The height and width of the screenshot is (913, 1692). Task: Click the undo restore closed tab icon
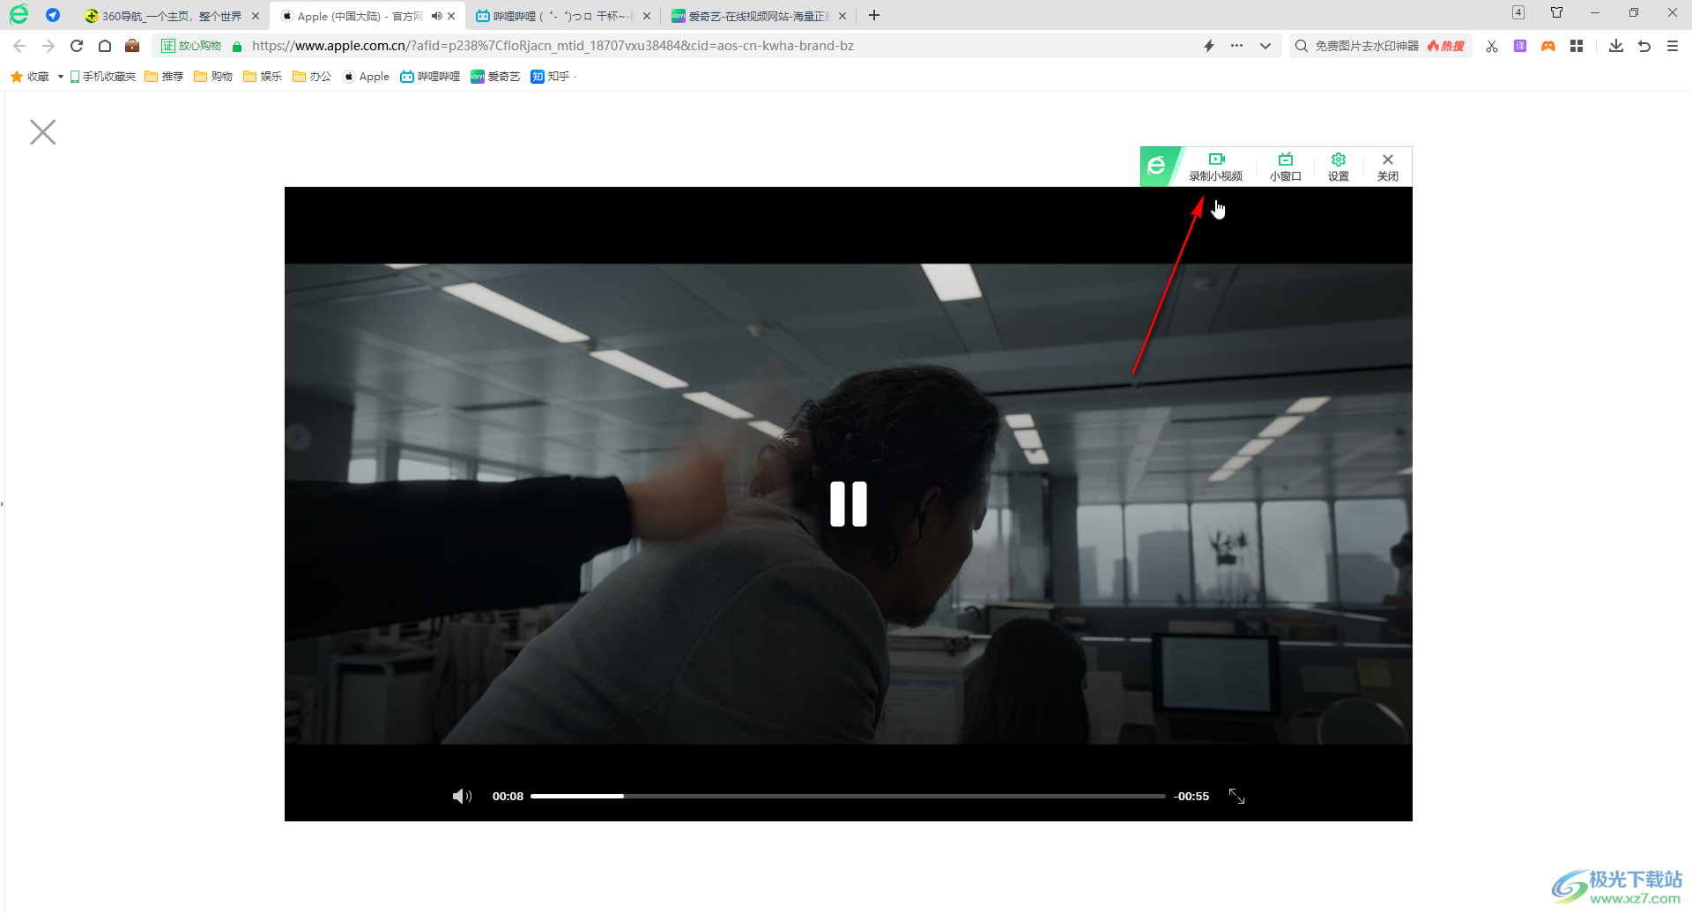1644,46
